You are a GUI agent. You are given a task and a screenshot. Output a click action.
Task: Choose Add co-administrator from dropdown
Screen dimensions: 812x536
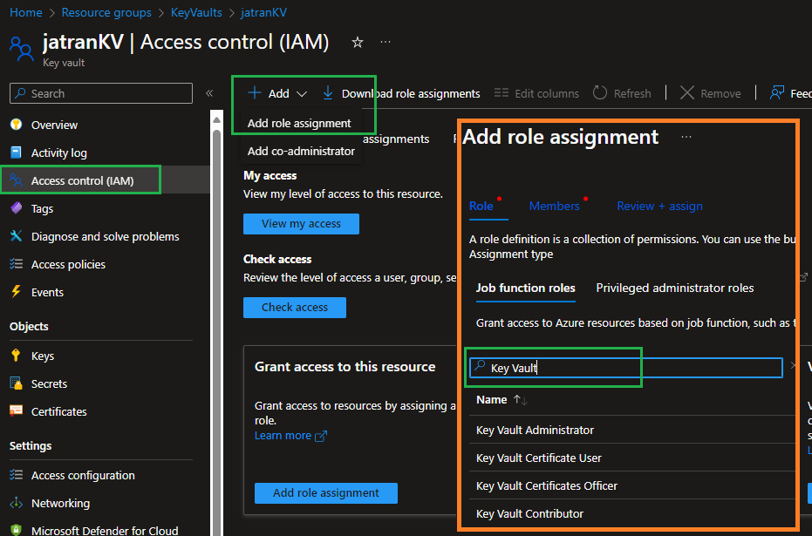302,151
